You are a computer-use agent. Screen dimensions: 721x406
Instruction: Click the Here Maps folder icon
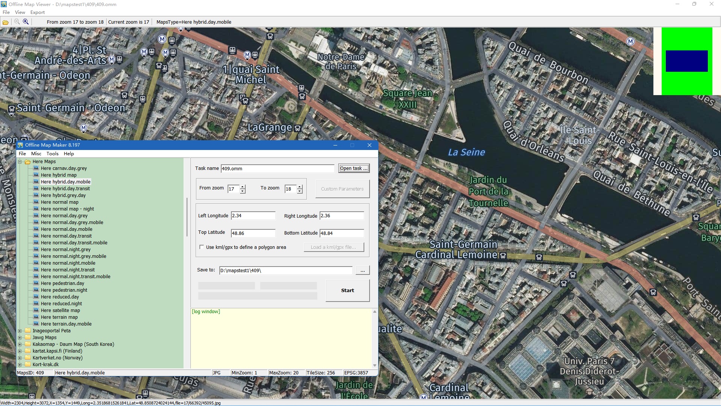[x=28, y=162]
